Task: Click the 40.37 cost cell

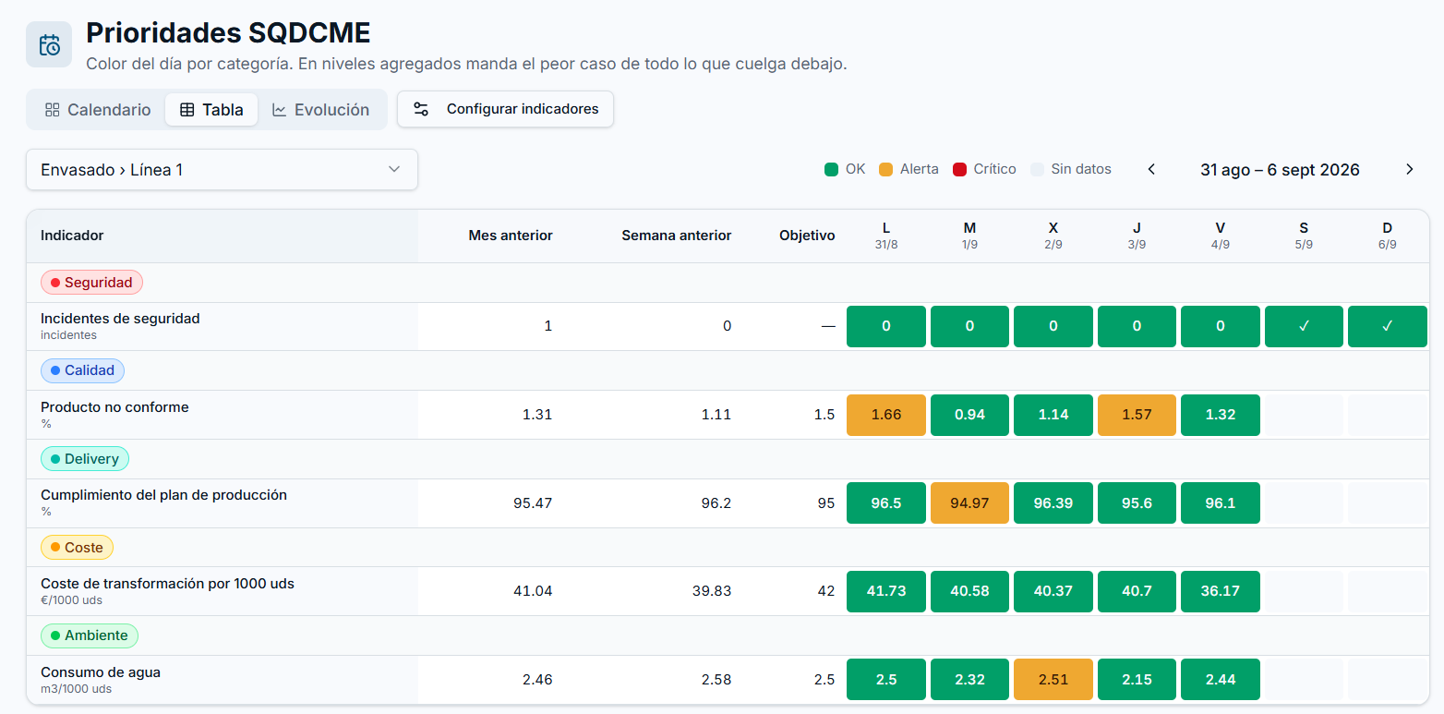Action: pos(1053,591)
